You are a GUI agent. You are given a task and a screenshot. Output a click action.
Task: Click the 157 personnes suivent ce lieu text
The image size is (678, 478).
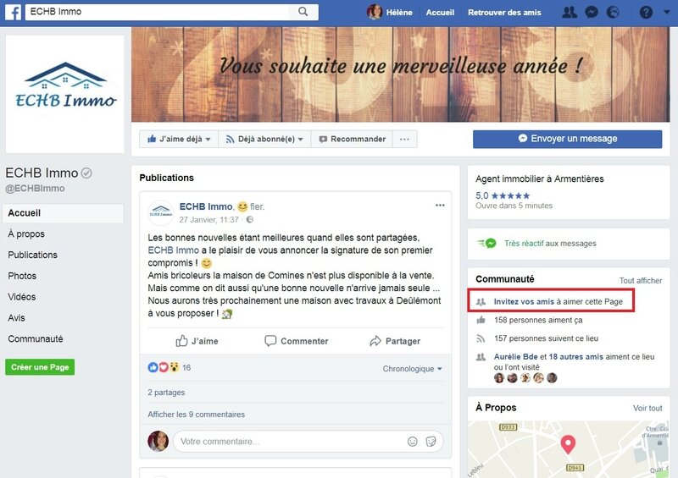pos(546,338)
